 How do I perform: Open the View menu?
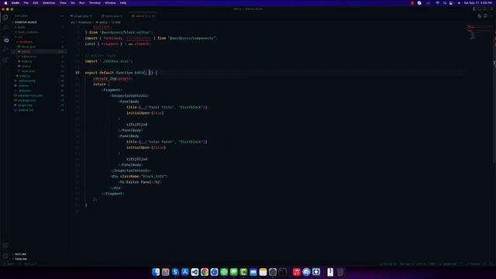click(x=63, y=3)
